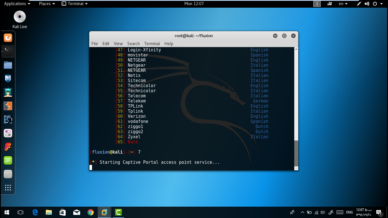Launch Faraday red F icon in dock
Screen dimensions: 388x218
click(x=8, y=147)
